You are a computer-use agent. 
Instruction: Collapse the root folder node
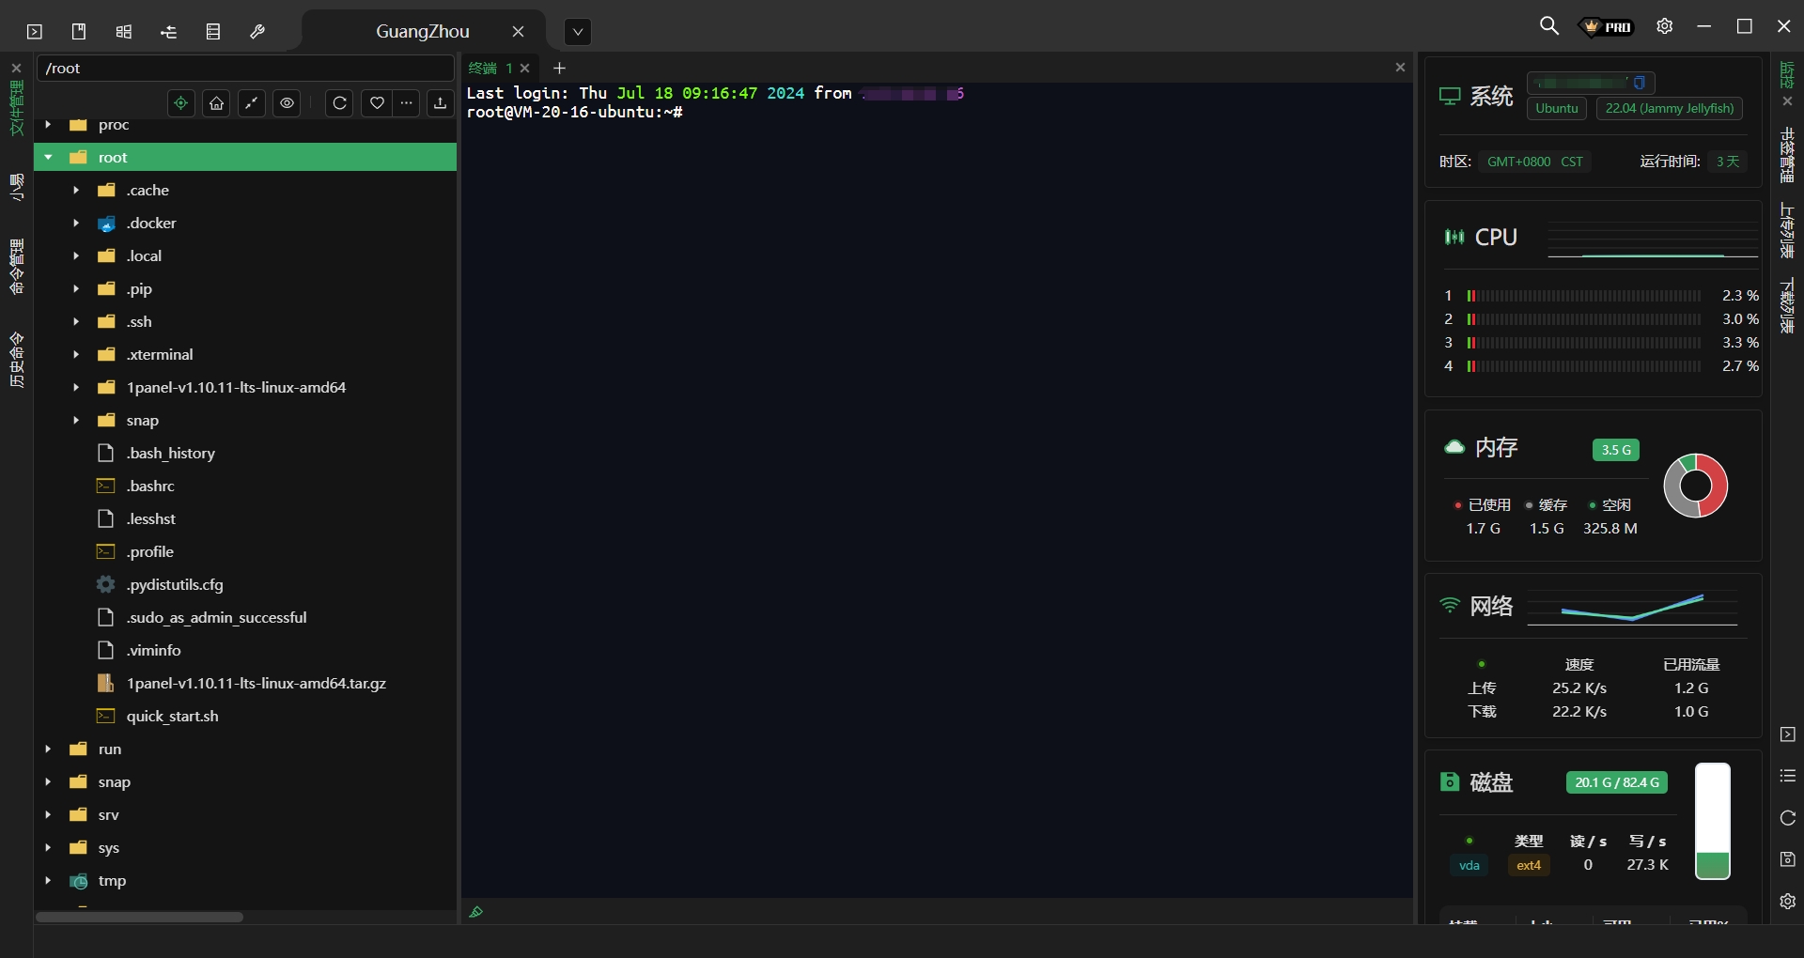click(x=49, y=157)
